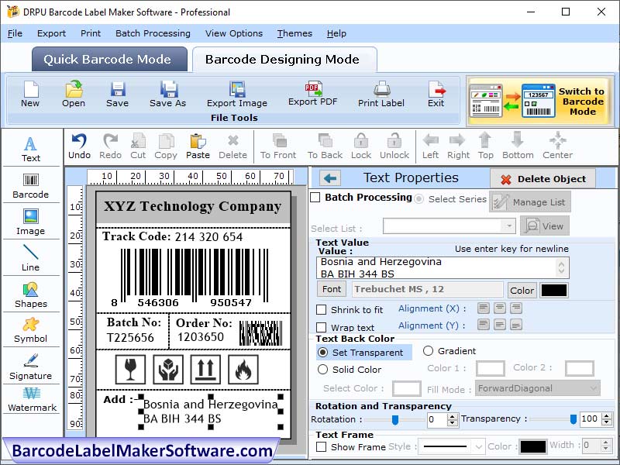Click the Delete Object button

coord(543,179)
